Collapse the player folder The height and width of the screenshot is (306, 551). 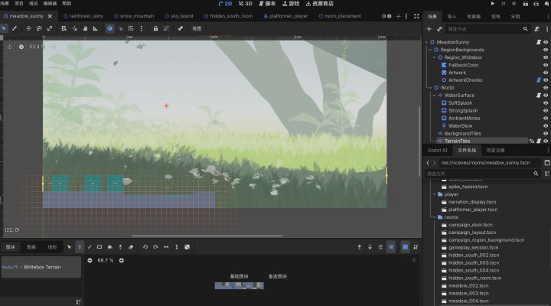click(x=435, y=194)
